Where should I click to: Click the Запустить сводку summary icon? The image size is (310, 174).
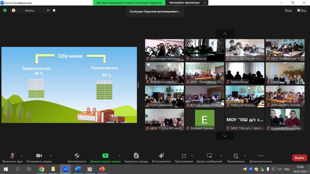click(x=136, y=156)
